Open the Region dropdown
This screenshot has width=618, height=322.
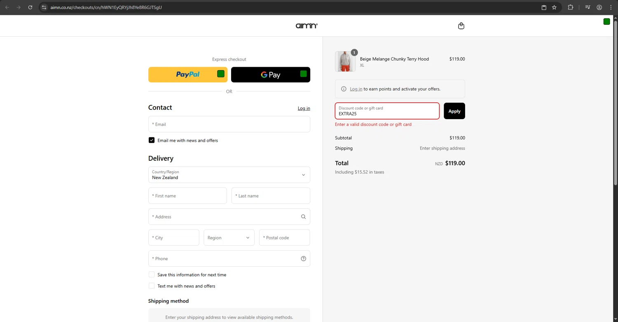tap(229, 238)
